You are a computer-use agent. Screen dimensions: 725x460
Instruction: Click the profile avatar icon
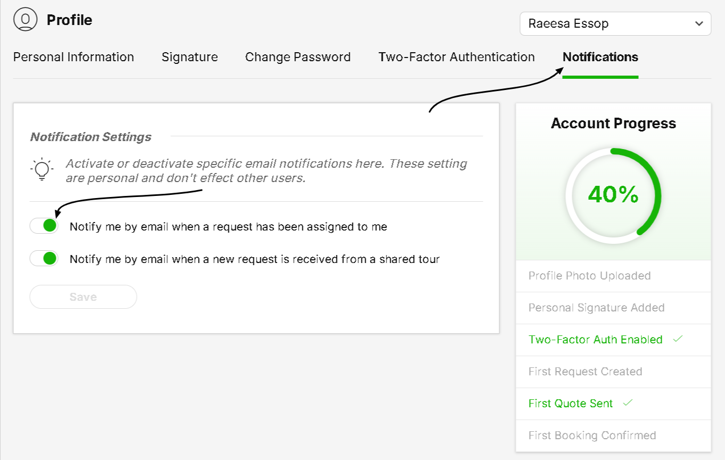tap(25, 20)
